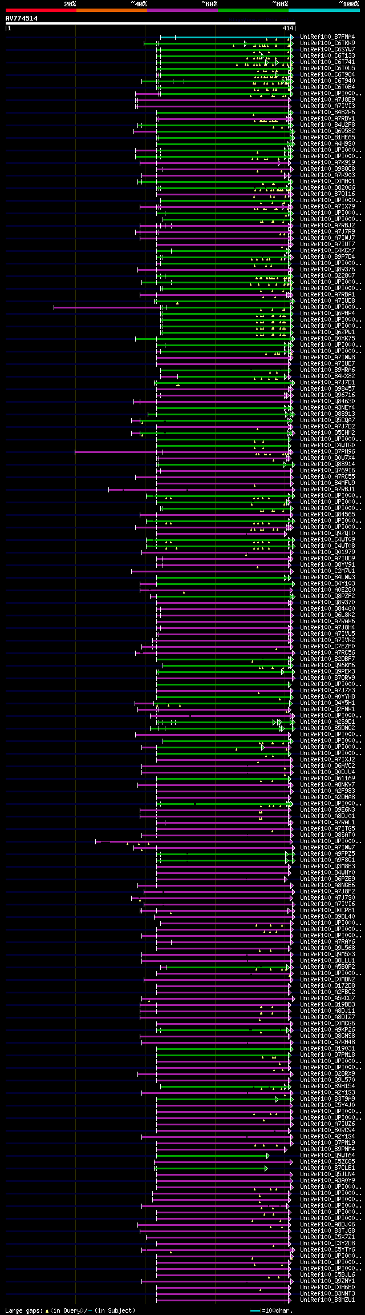Click hit label UniRef100_Q0W7X4
This screenshot has width=365, height=1315.
click(x=327, y=458)
